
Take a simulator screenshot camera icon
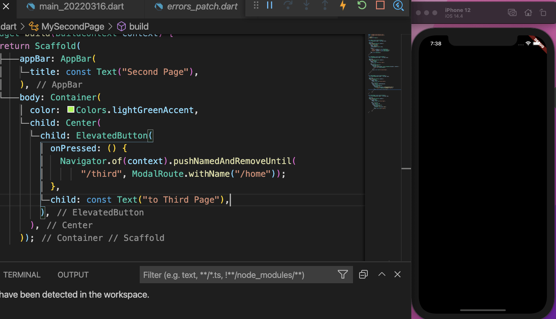(512, 13)
